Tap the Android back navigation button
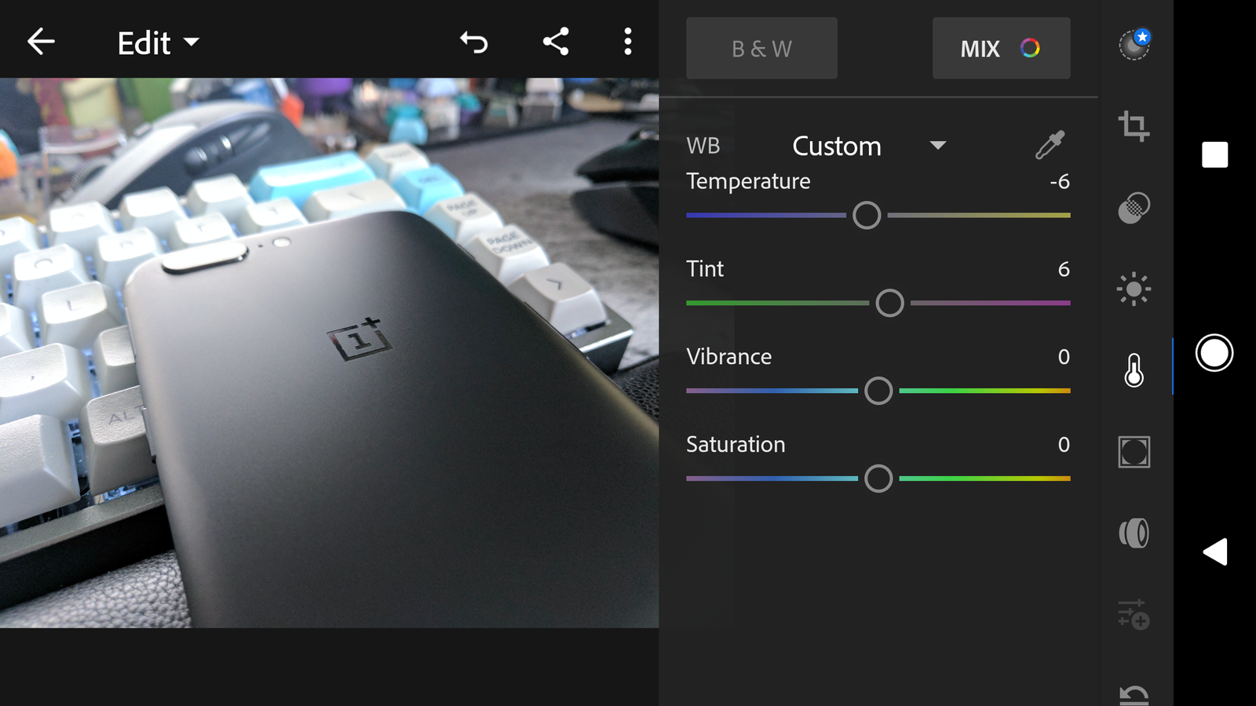1256x706 pixels. click(x=1214, y=551)
